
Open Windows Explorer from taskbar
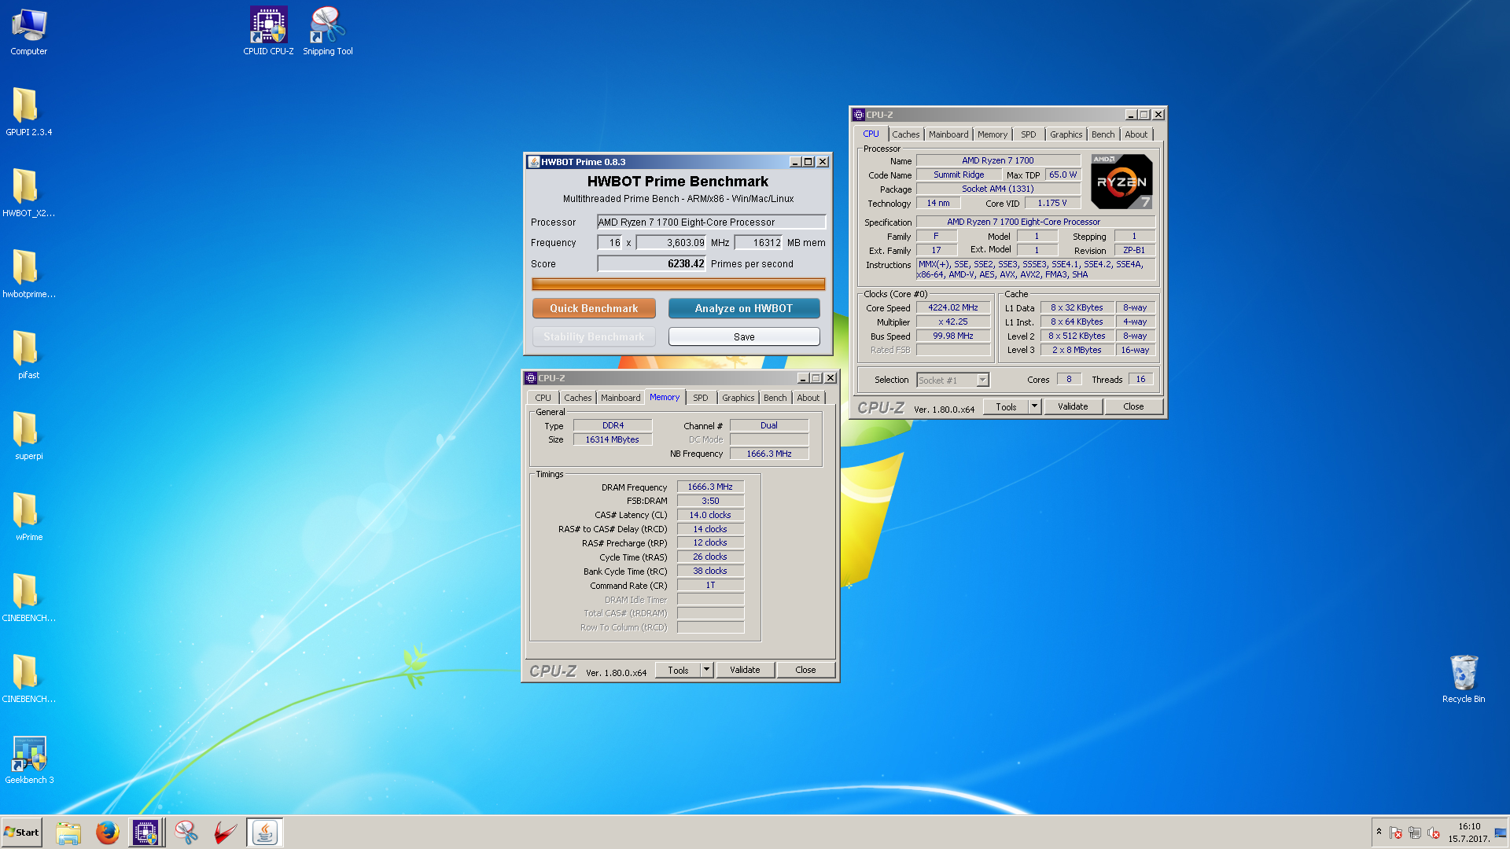tap(68, 832)
